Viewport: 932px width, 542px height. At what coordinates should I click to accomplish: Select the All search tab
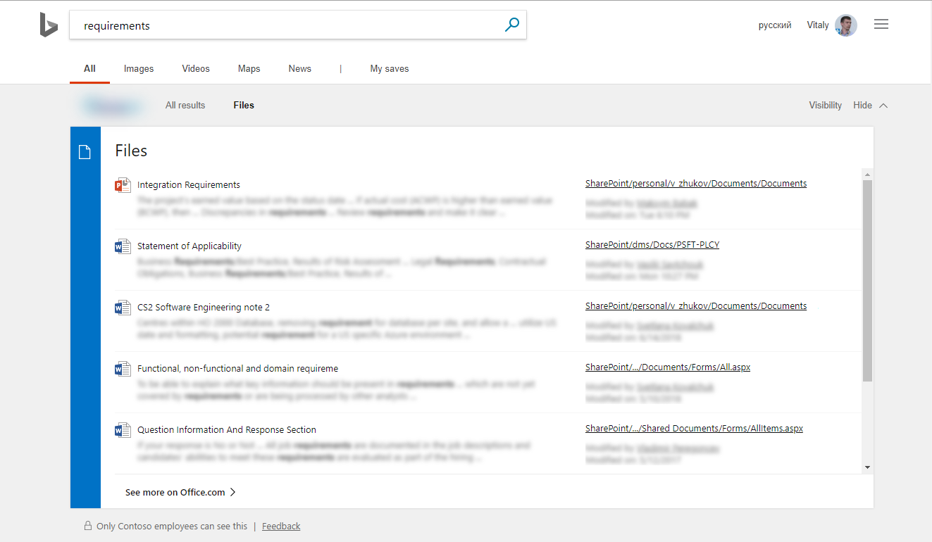point(89,68)
